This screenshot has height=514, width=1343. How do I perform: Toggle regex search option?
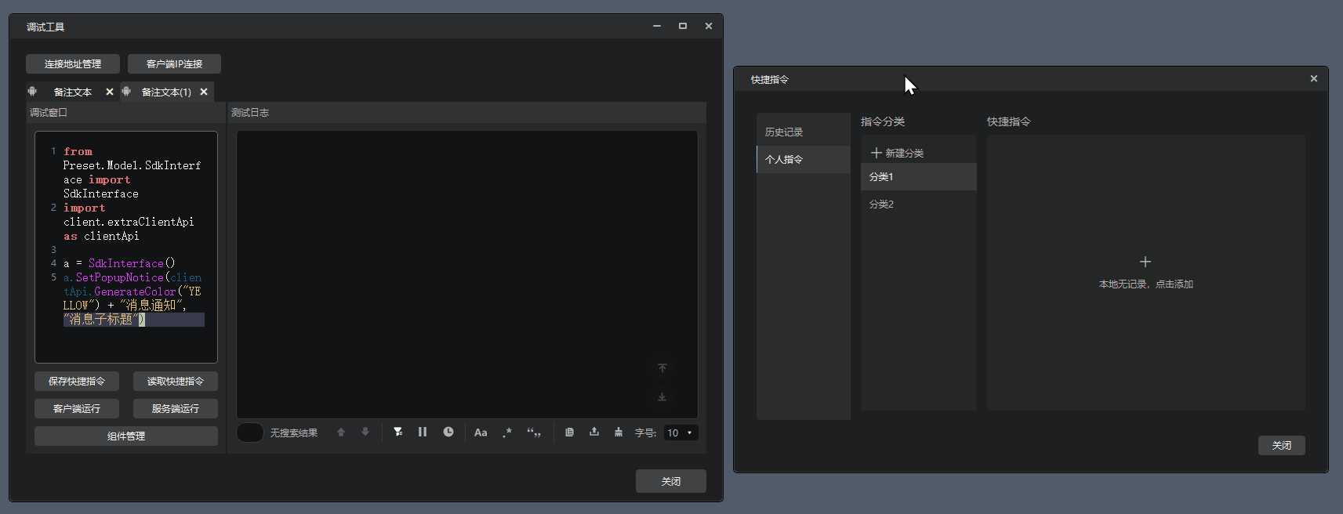(x=507, y=433)
